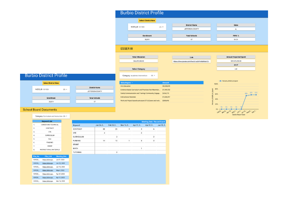The width and height of the screenshot is (281, 200).
Task: Select the Arts Education subcategory row
Action: point(161,86)
